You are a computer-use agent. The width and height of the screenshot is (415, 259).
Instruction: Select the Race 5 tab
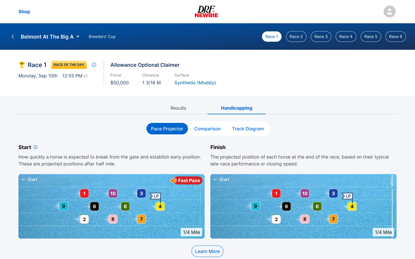click(x=371, y=37)
